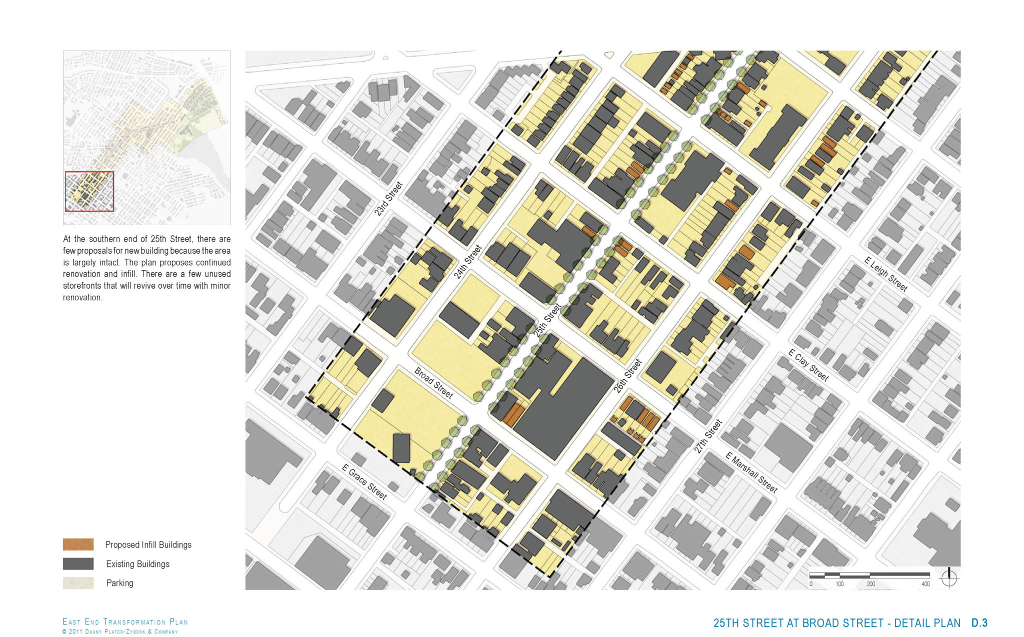Click the 25th Street map label
Image resolution: width=1024 pixels, height=637 pixels.
(547, 321)
